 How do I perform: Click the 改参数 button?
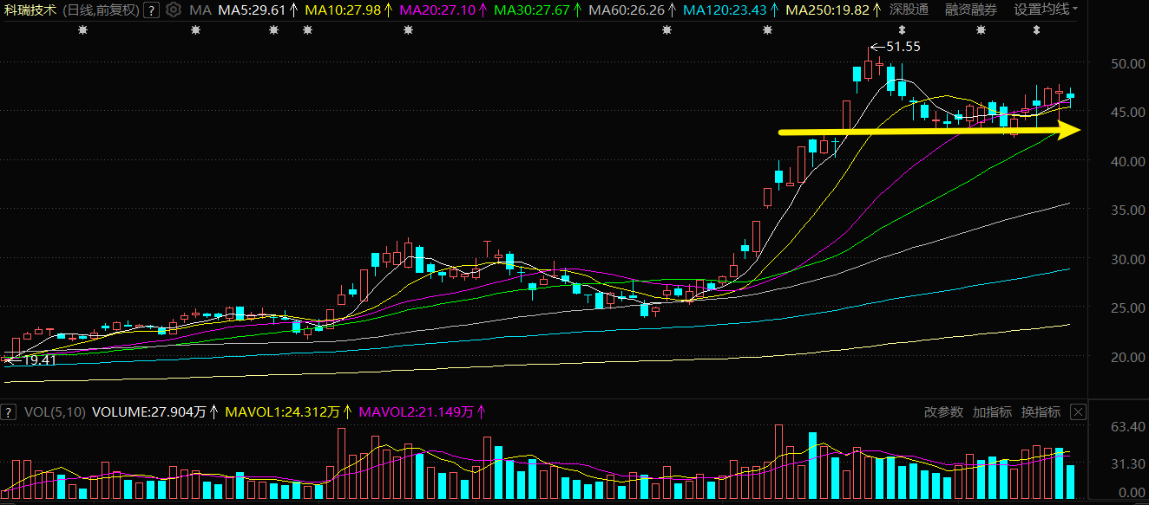click(943, 412)
